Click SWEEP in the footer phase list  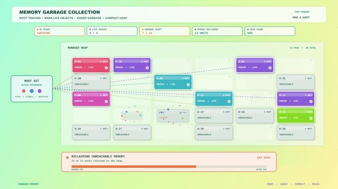[x=284, y=184]
